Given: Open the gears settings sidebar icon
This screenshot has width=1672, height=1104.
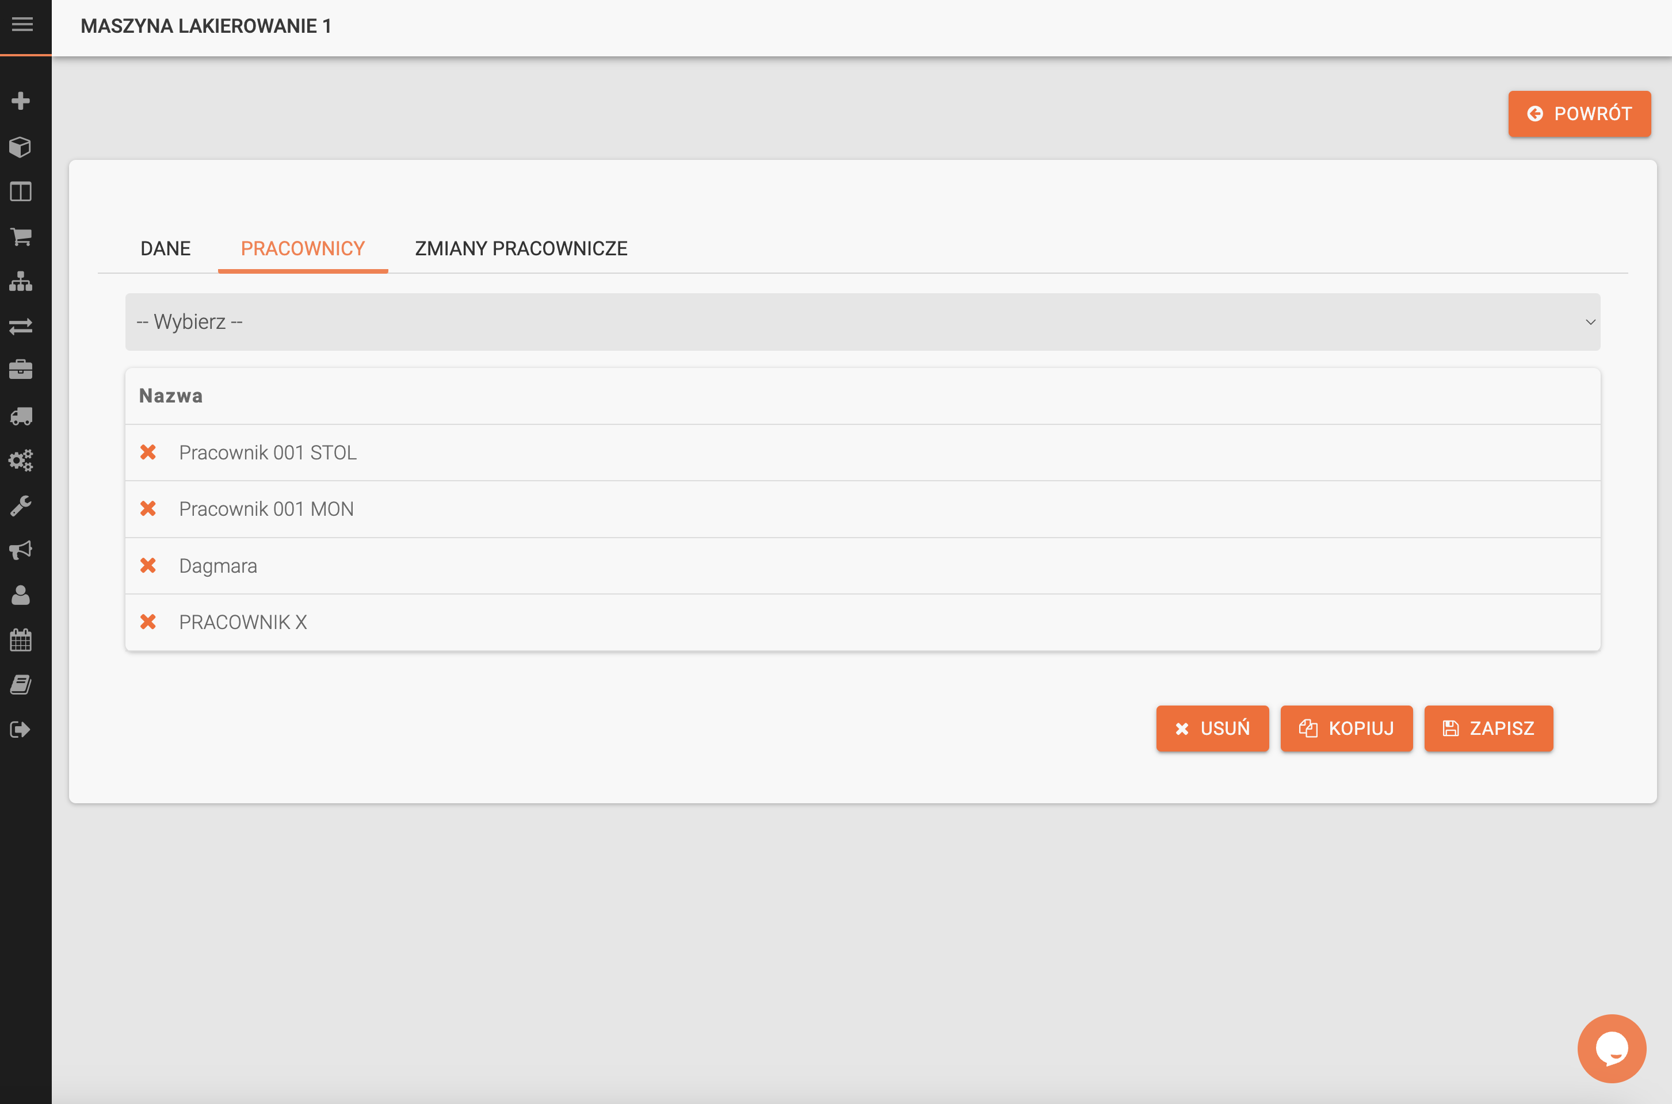Looking at the screenshot, I should point(21,461).
